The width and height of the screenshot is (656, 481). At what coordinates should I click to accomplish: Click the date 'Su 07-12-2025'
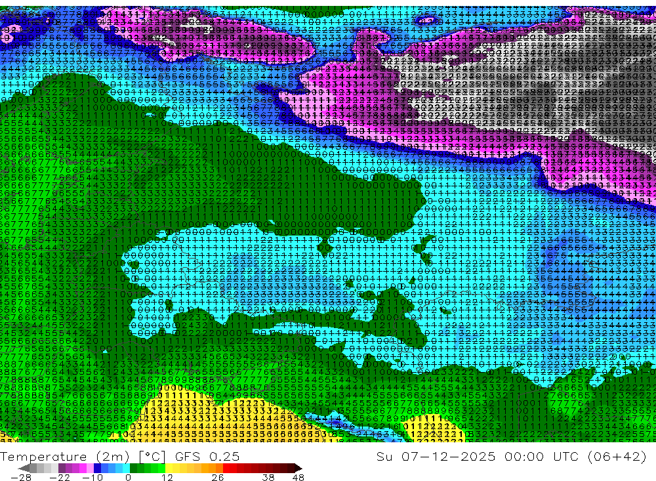[x=436, y=456]
